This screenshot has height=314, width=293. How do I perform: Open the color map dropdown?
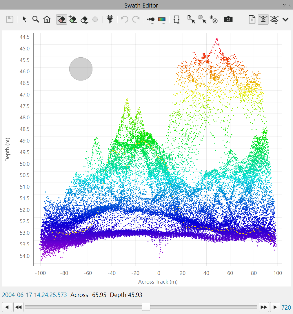click(162, 20)
